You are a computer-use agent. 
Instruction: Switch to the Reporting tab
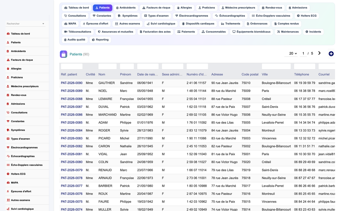100,40
